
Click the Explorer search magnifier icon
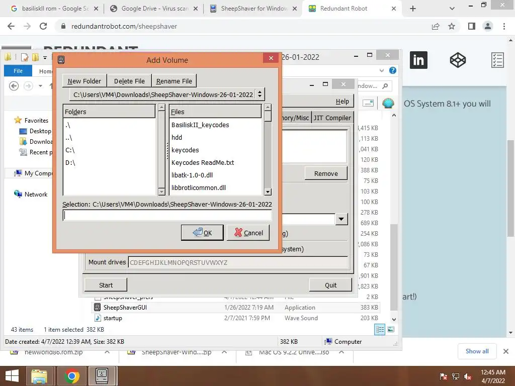[385, 86]
